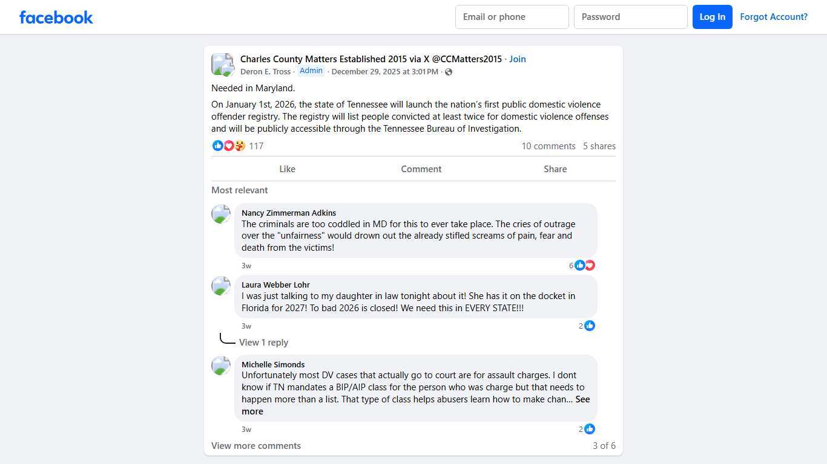Image resolution: width=827 pixels, height=464 pixels.
Task: Click Laura Webber Lohr's avatar
Action: pos(221,286)
